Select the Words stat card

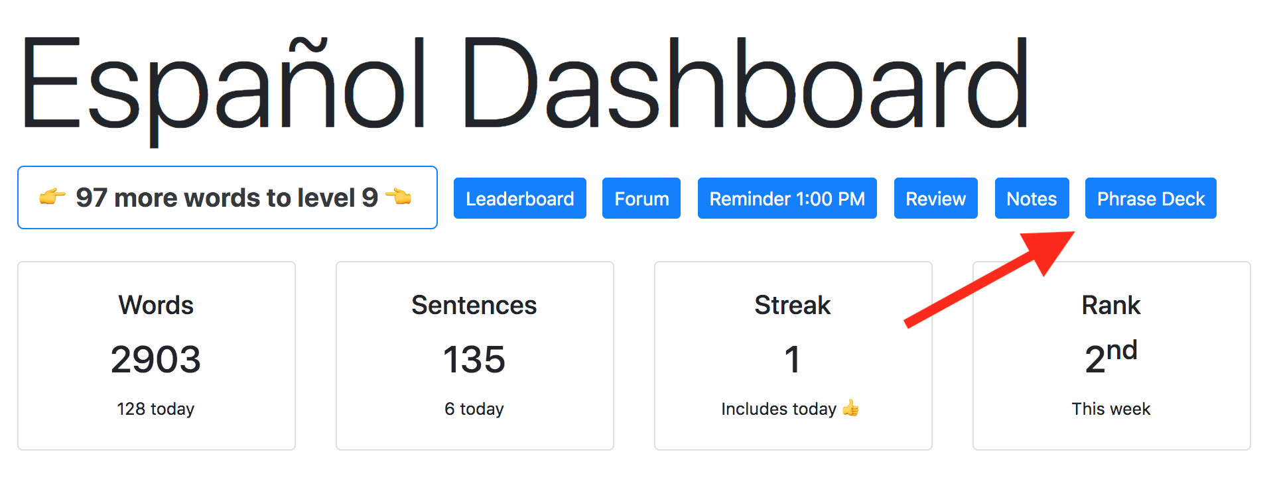pos(157,356)
